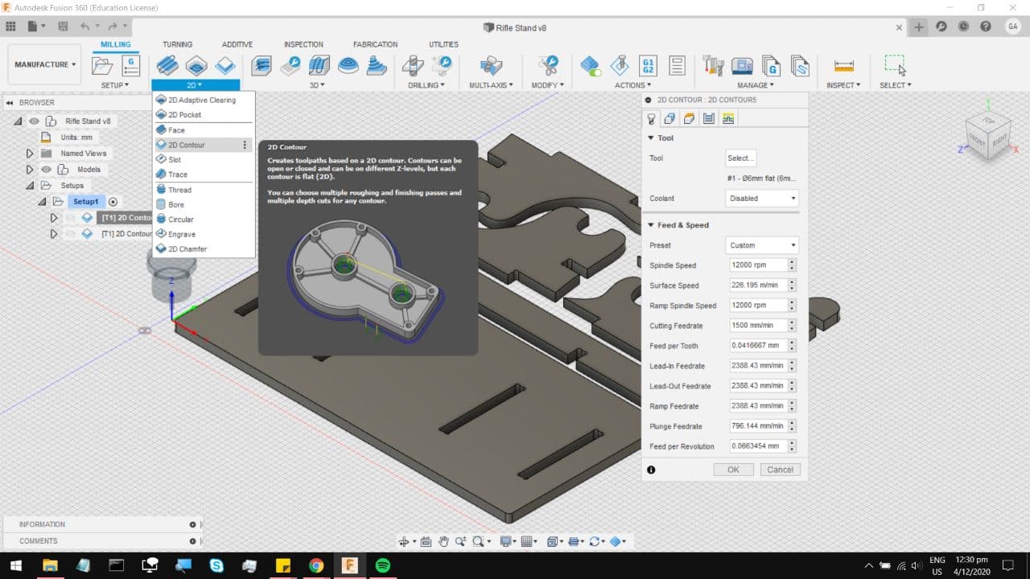Click the Plunge Feedrate stepper arrows

click(793, 426)
